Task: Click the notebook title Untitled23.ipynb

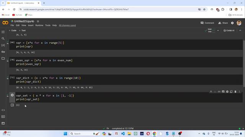Action: pyautogui.click(x=24, y=21)
